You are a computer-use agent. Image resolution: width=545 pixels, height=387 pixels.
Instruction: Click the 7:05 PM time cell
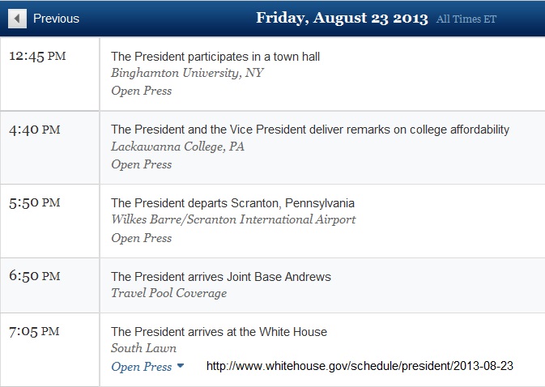(x=35, y=332)
